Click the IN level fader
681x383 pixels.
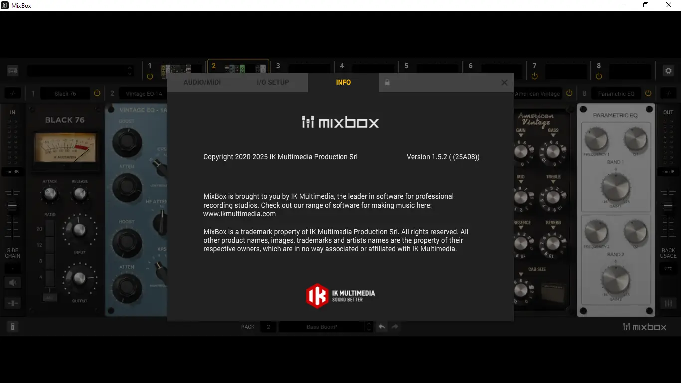tap(12, 207)
